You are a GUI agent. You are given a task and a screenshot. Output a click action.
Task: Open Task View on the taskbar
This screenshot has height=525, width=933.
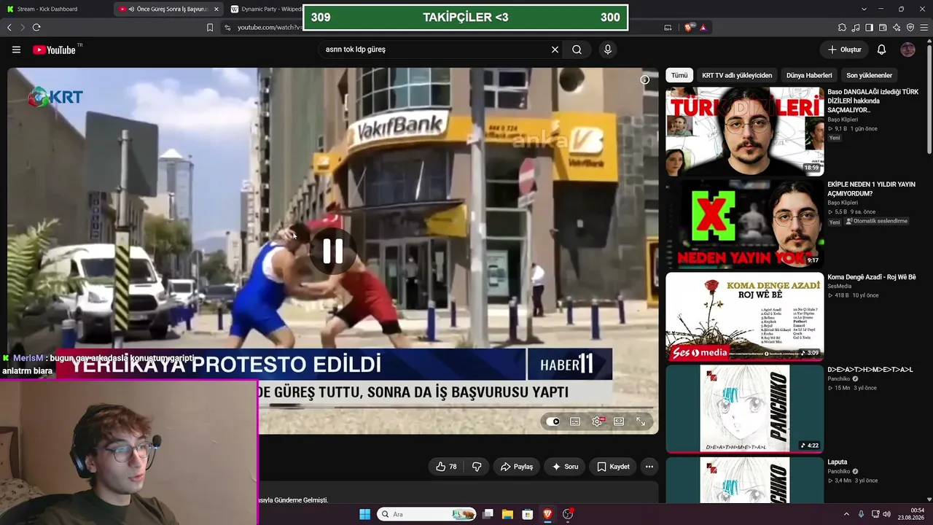click(488, 514)
